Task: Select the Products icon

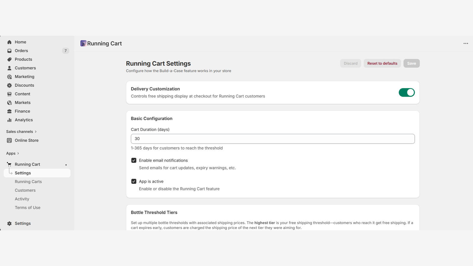Action: point(9,59)
